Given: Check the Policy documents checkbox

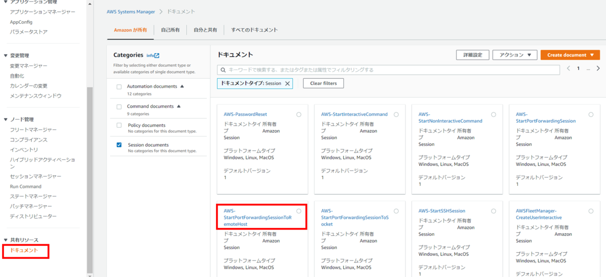Looking at the screenshot, I should (119, 125).
